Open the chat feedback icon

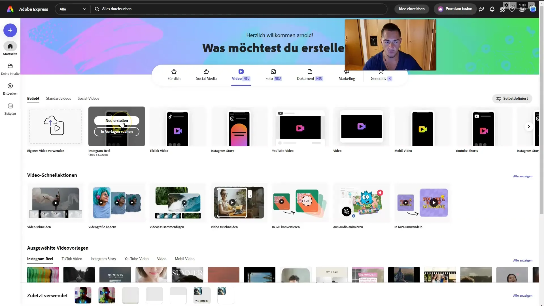click(x=481, y=9)
